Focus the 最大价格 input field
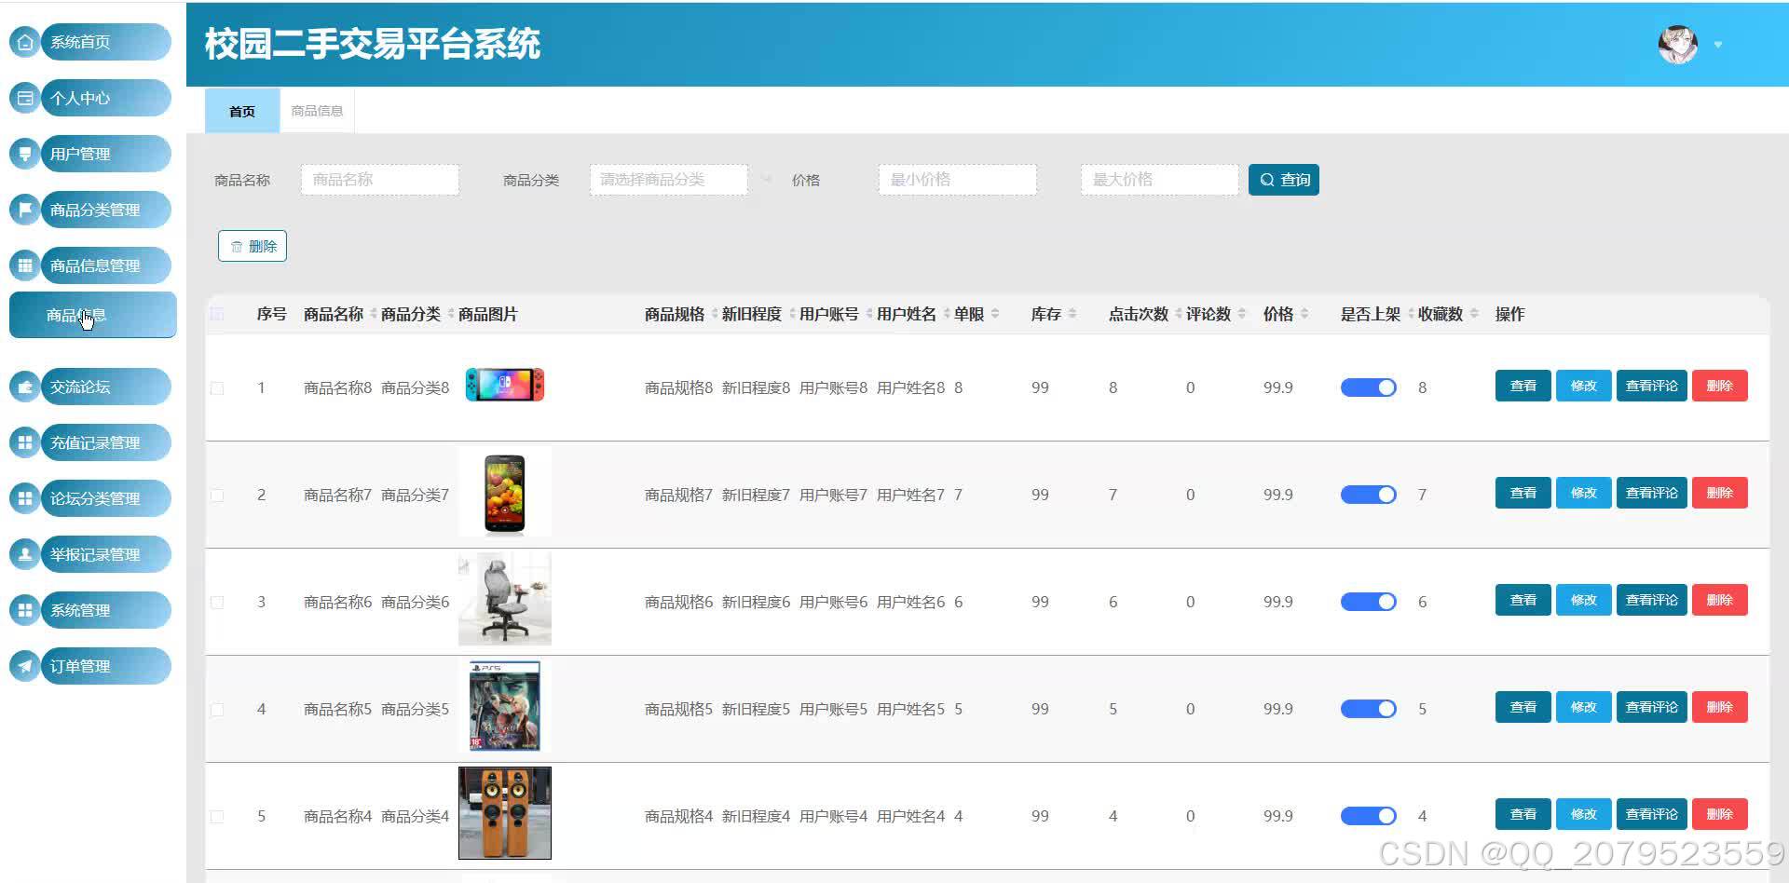Viewport: 1789px width, 883px height. (1160, 180)
